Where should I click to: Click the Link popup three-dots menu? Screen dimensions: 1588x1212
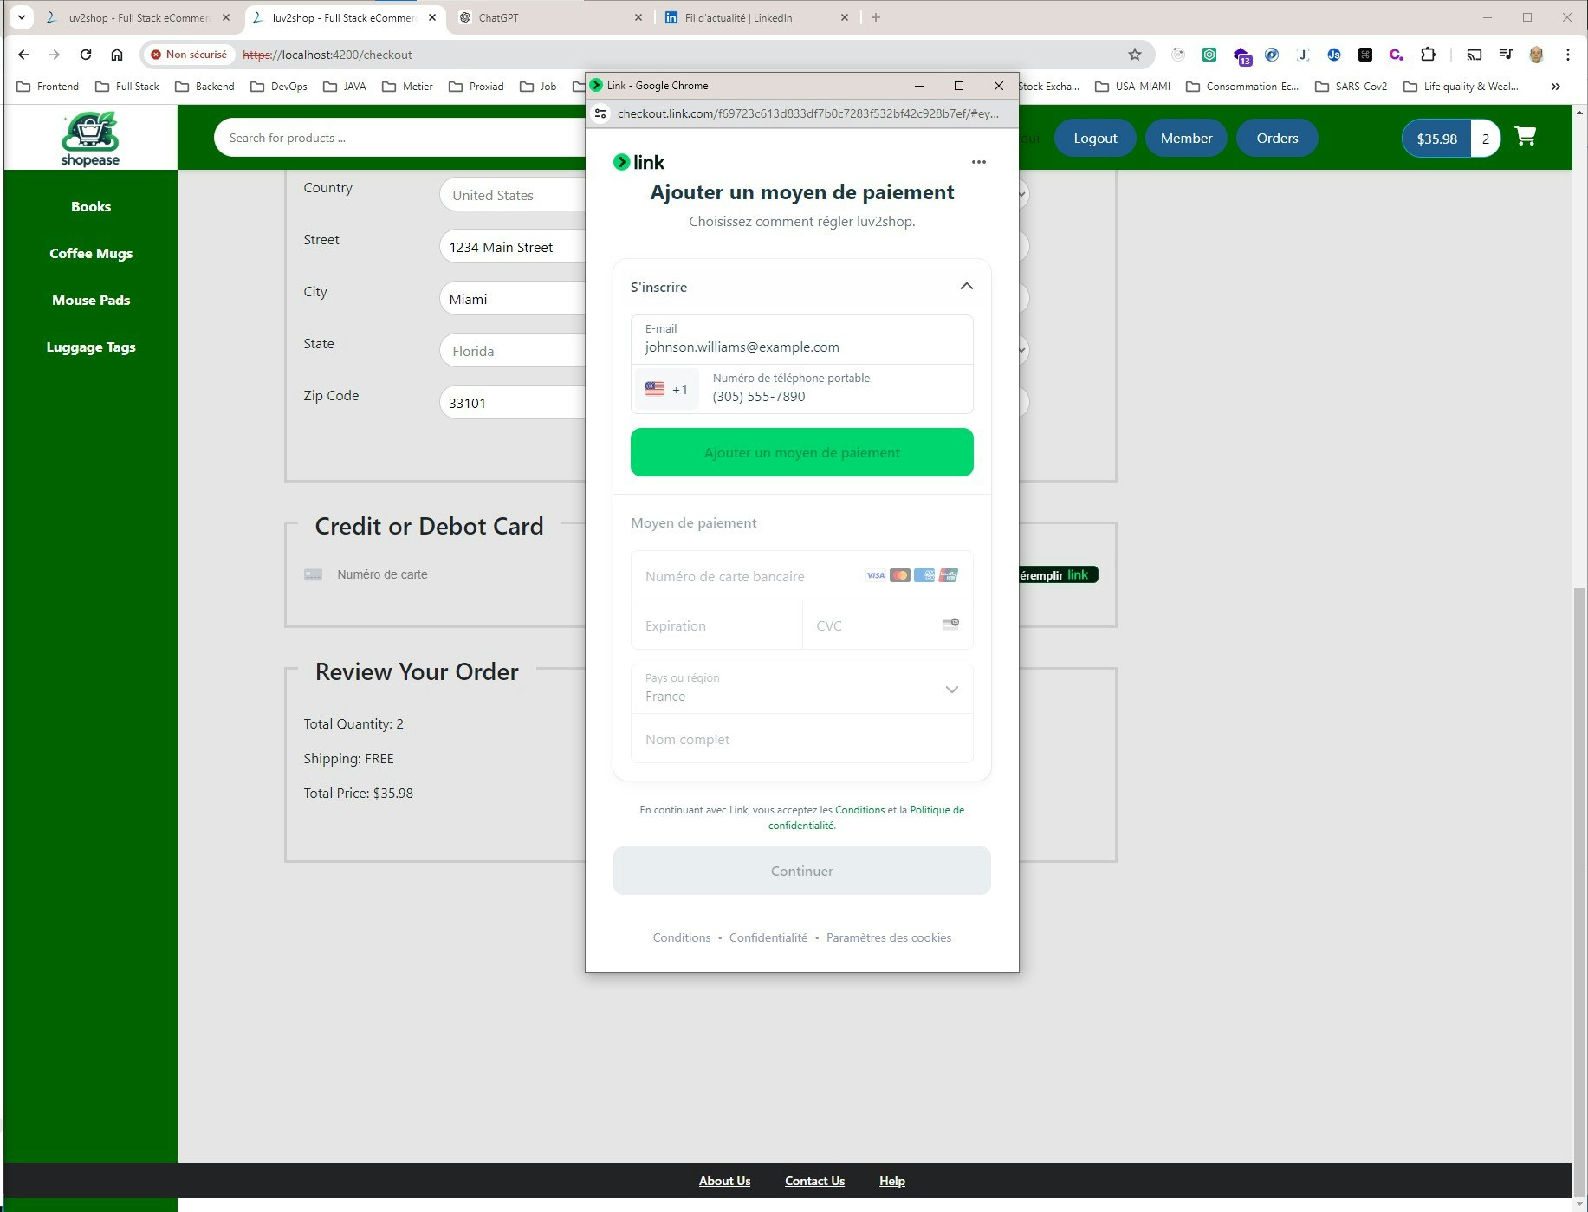978,162
